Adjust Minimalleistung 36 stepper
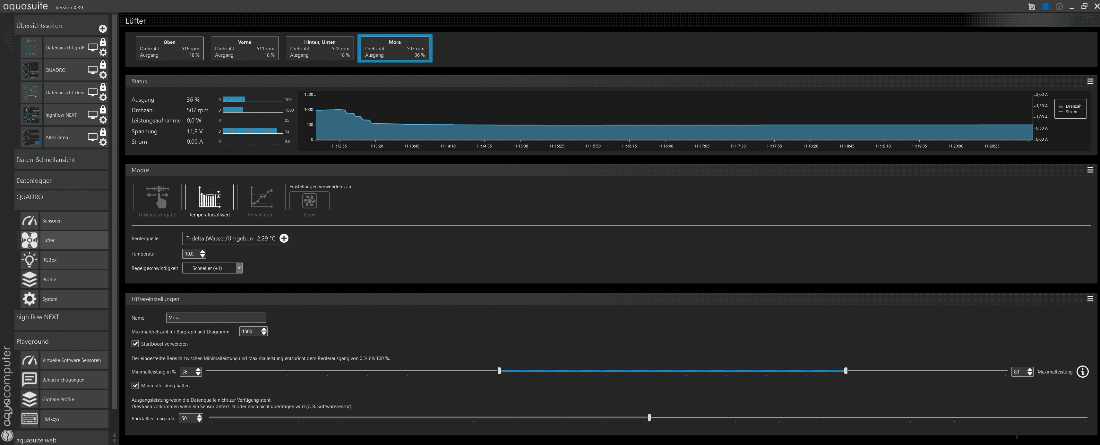This screenshot has width=1100, height=445. 198,372
